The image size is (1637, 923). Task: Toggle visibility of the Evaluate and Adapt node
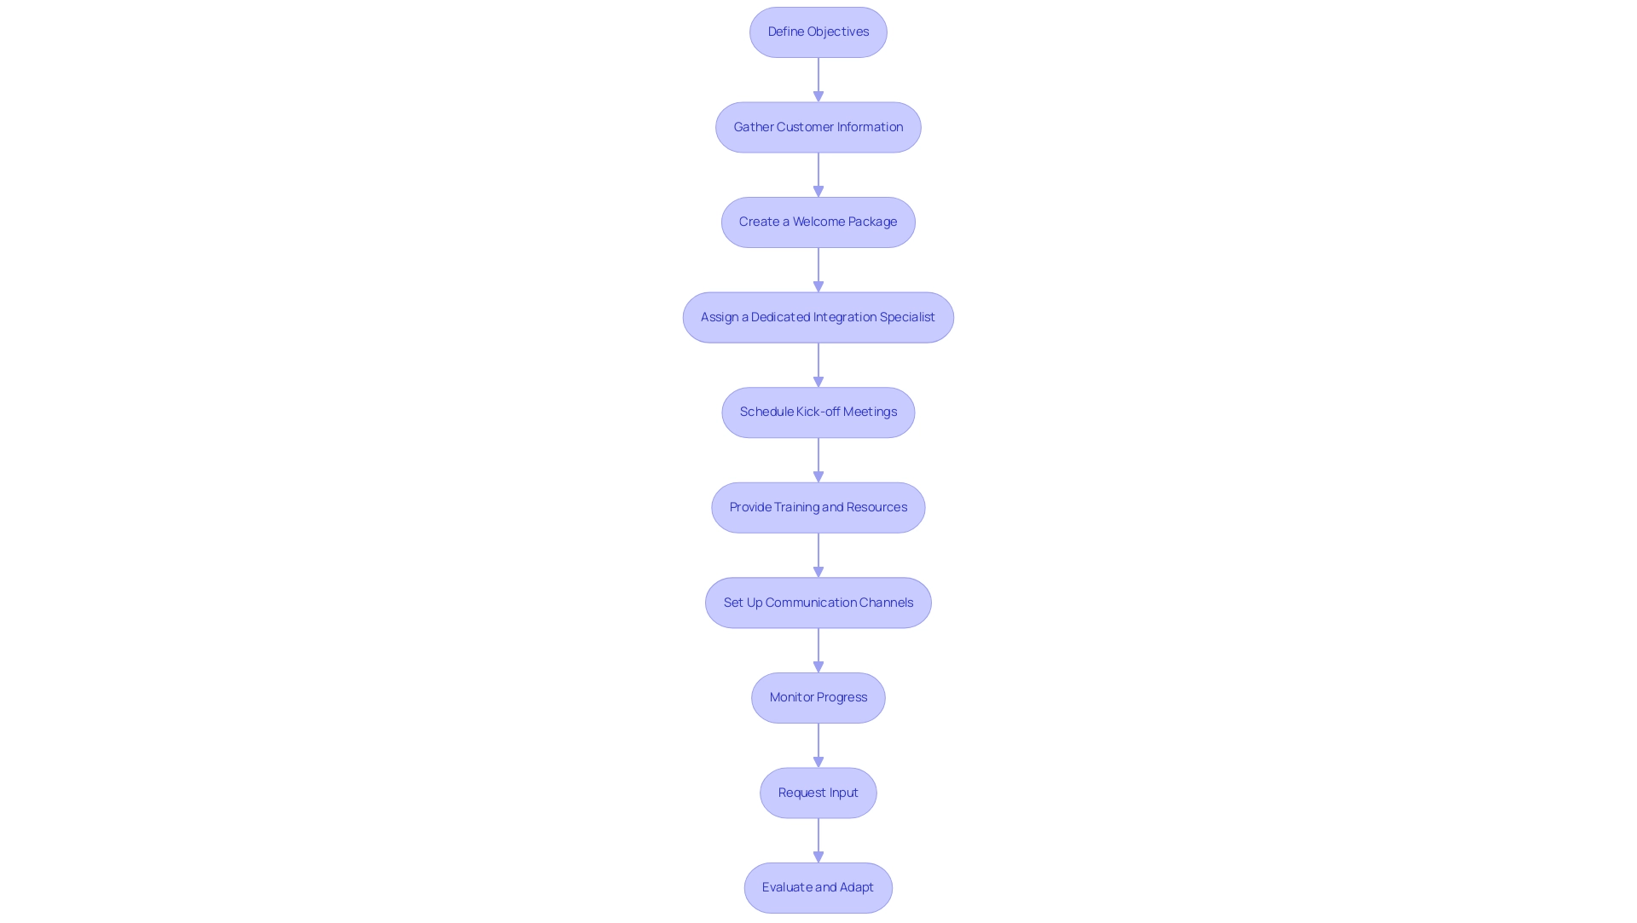(x=818, y=887)
